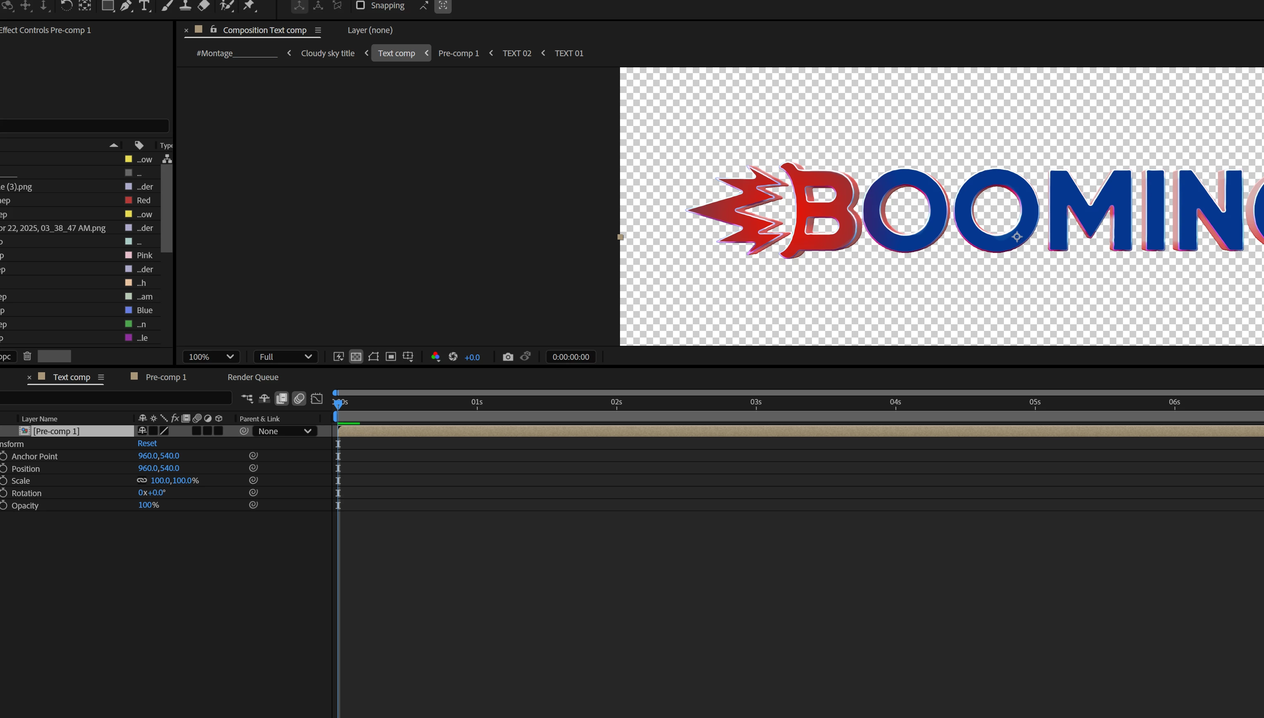The width and height of the screenshot is (1264, 718).
Task: Toggle the Rotation stopwatch
Action: coord(4,492)
